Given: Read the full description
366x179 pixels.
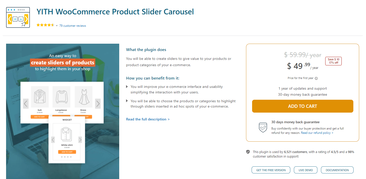Looking at the screenshot, I should [x=148, y=119].
